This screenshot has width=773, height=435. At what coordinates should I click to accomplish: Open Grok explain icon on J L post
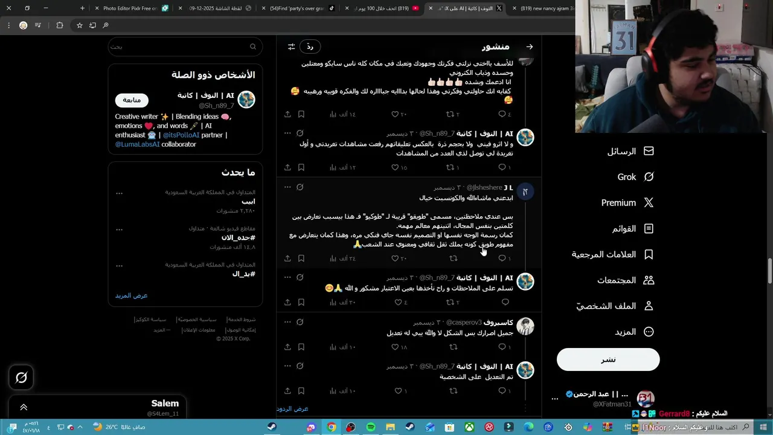click(x=300, y=187)
